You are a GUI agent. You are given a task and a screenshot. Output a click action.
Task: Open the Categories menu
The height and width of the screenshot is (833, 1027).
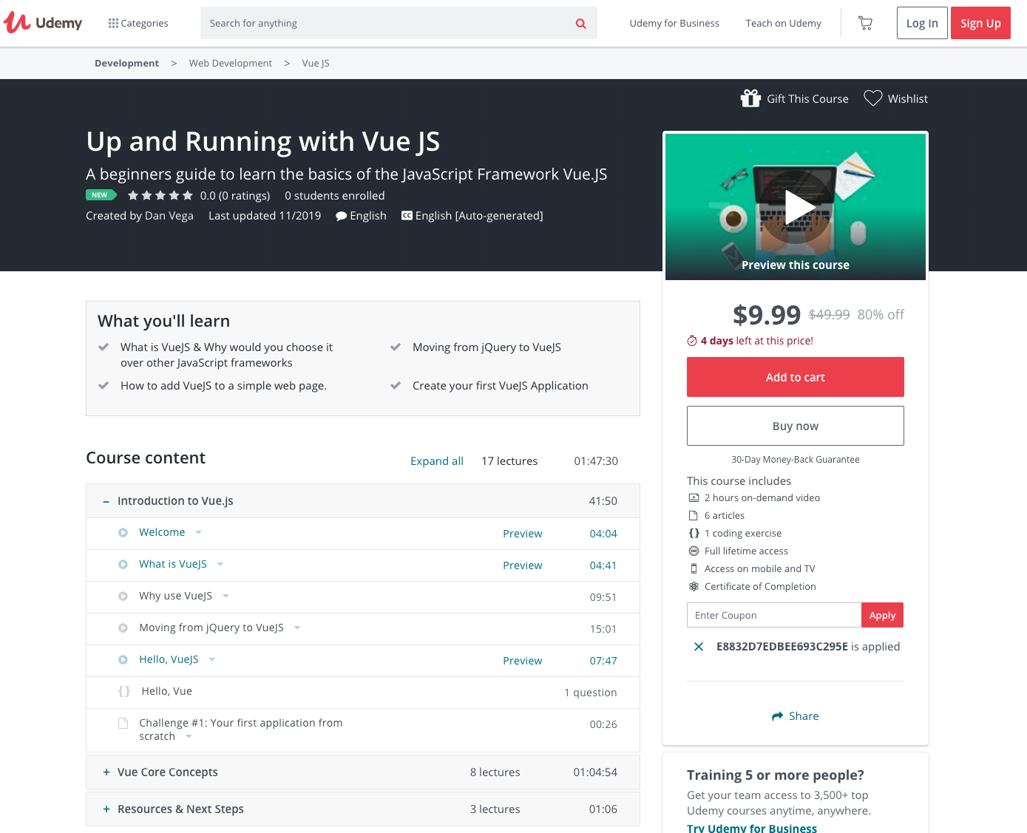coord(138,24)
